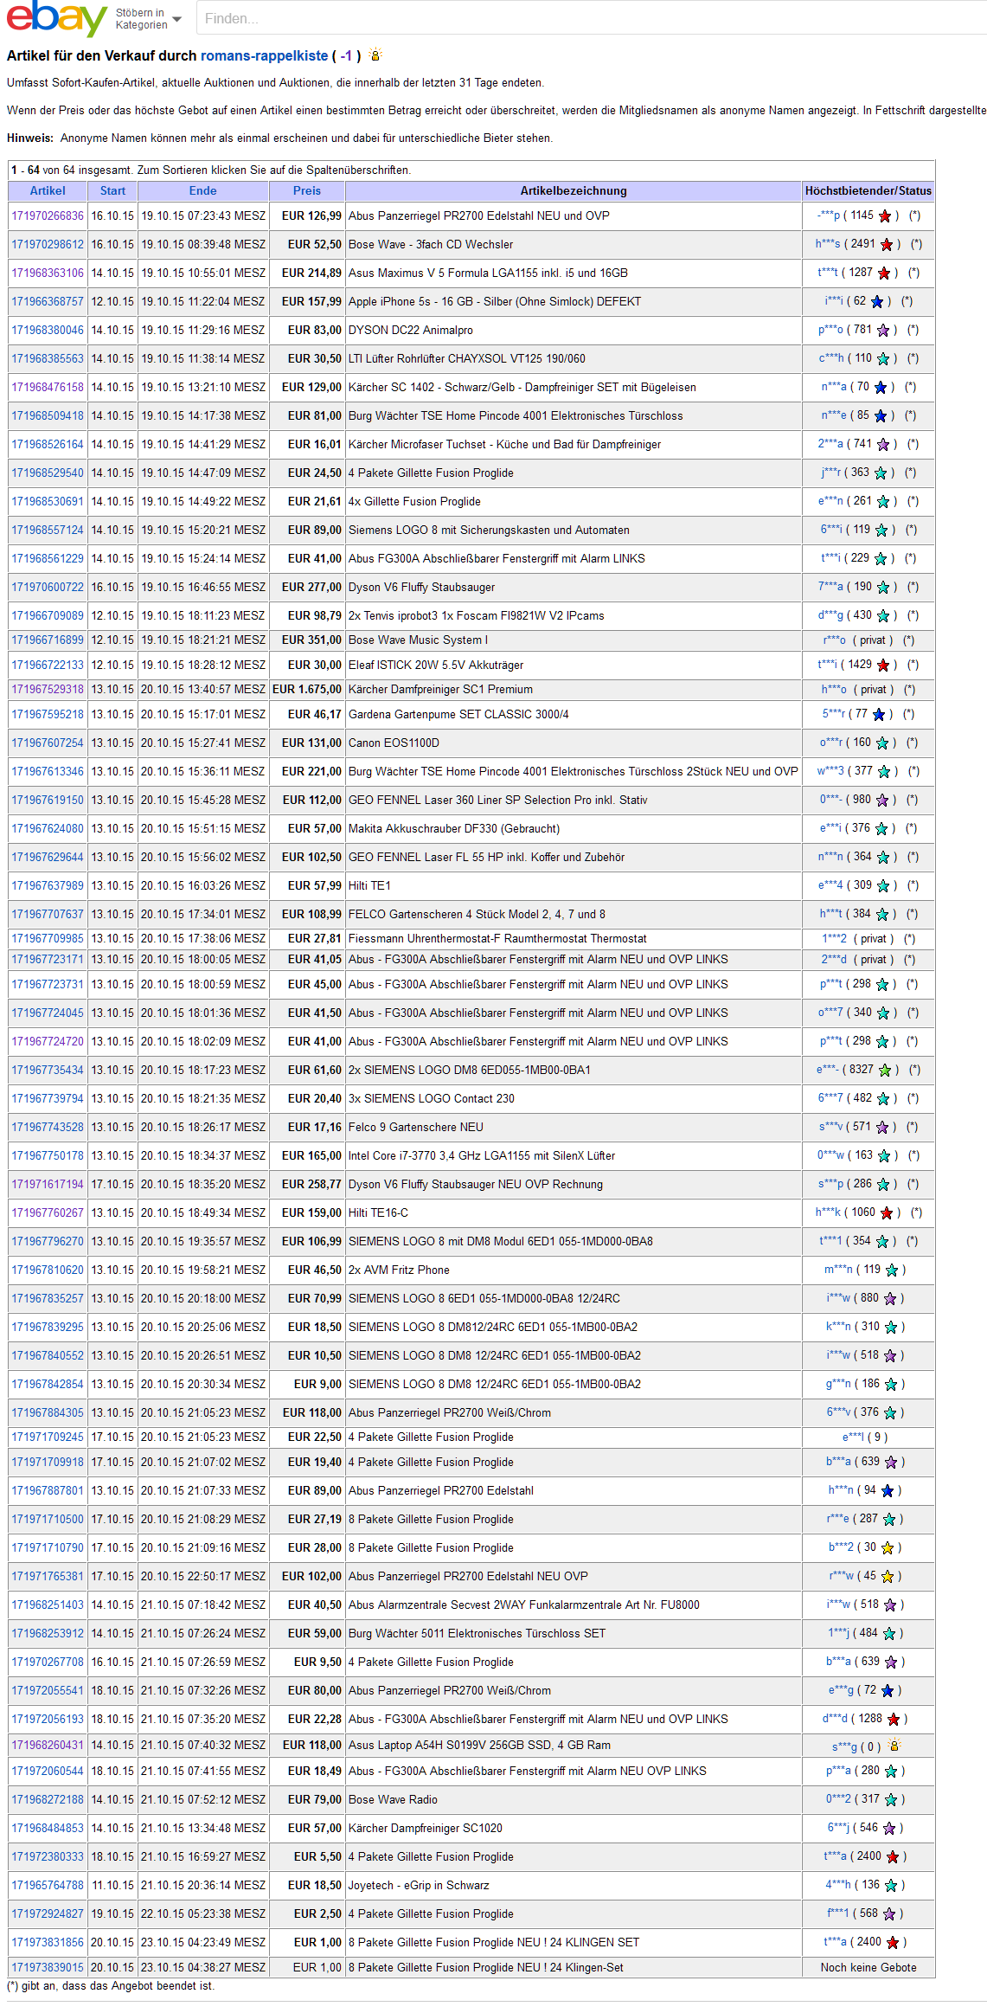Viewport: 987px width, 2013px height.
Task: Sort the table by the Ende column
Action: tap(203, 191)
